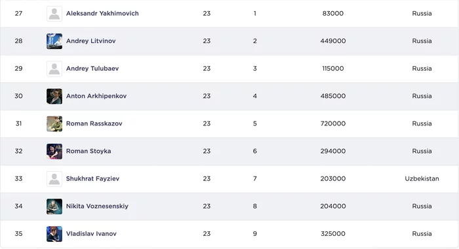The height and width of the screenshot is (249, 459).
Task: Follow the Andrey Tulubaev player link
Action: point(92,69)
